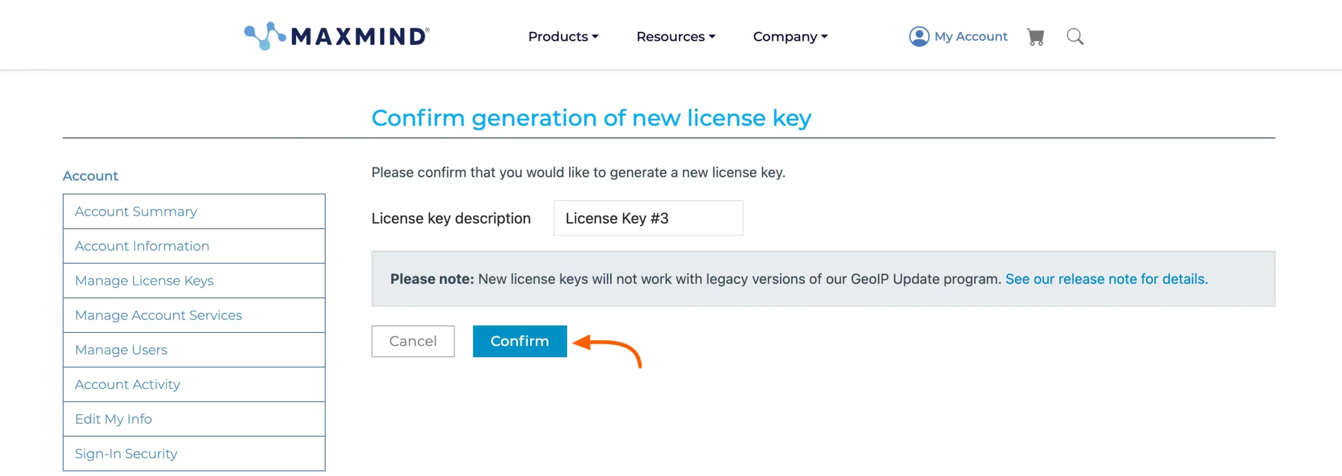Image resolution: width=1342 pixels, height=476 pixels.
Task: Cancel license key generation
Action: coord(413,341)
